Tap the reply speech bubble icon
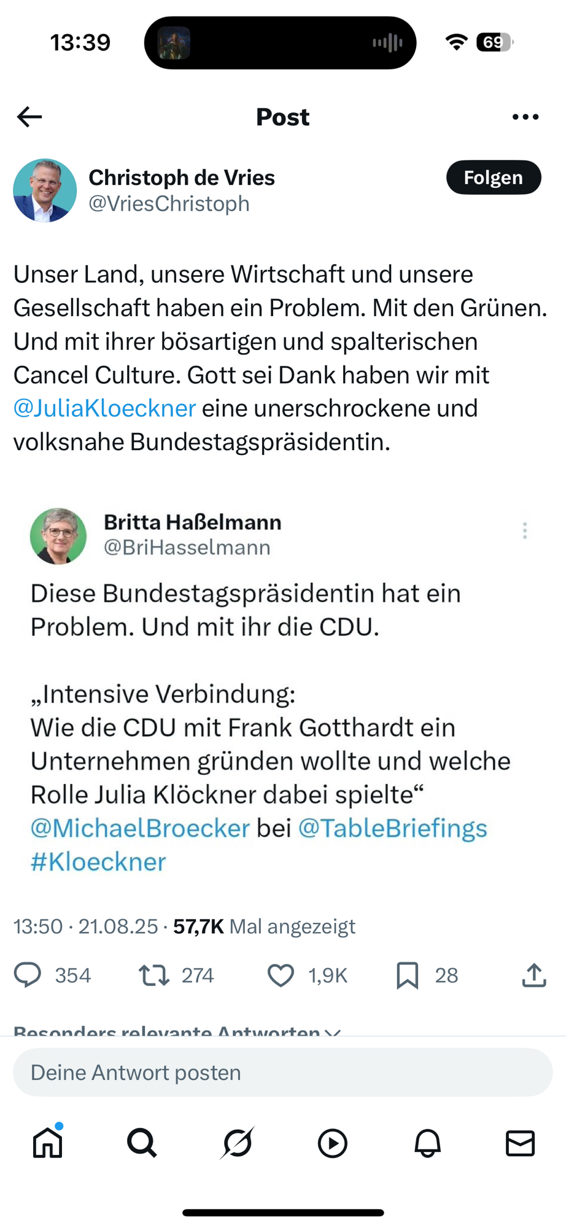566x1228 pixels. [x=28, y=975]
